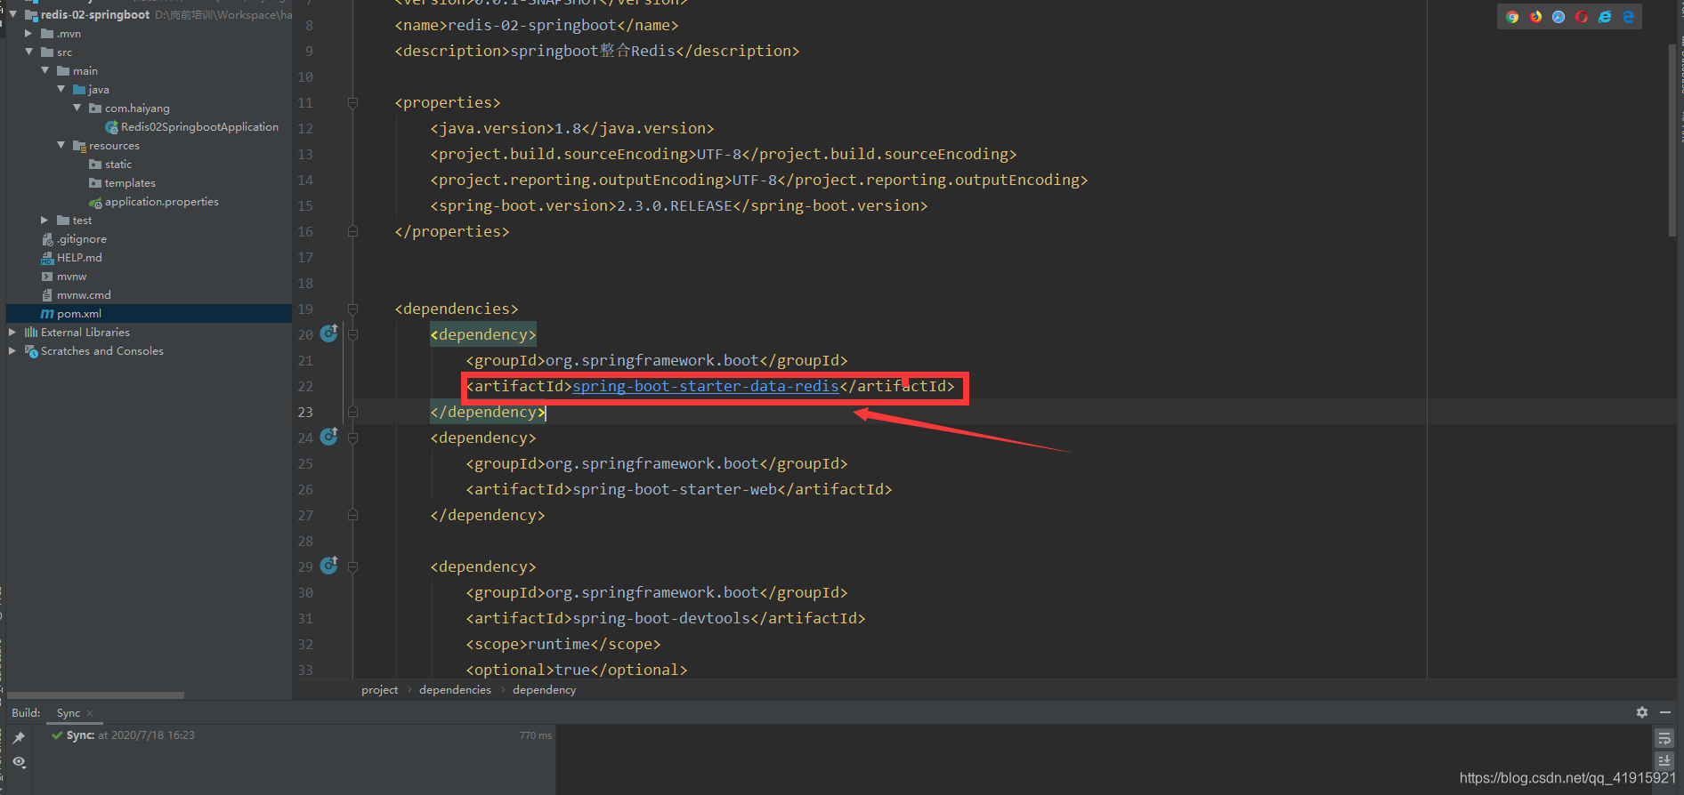Open Build view options eye menu
This screenshot has height=795, width=1684.
point(19,762)
